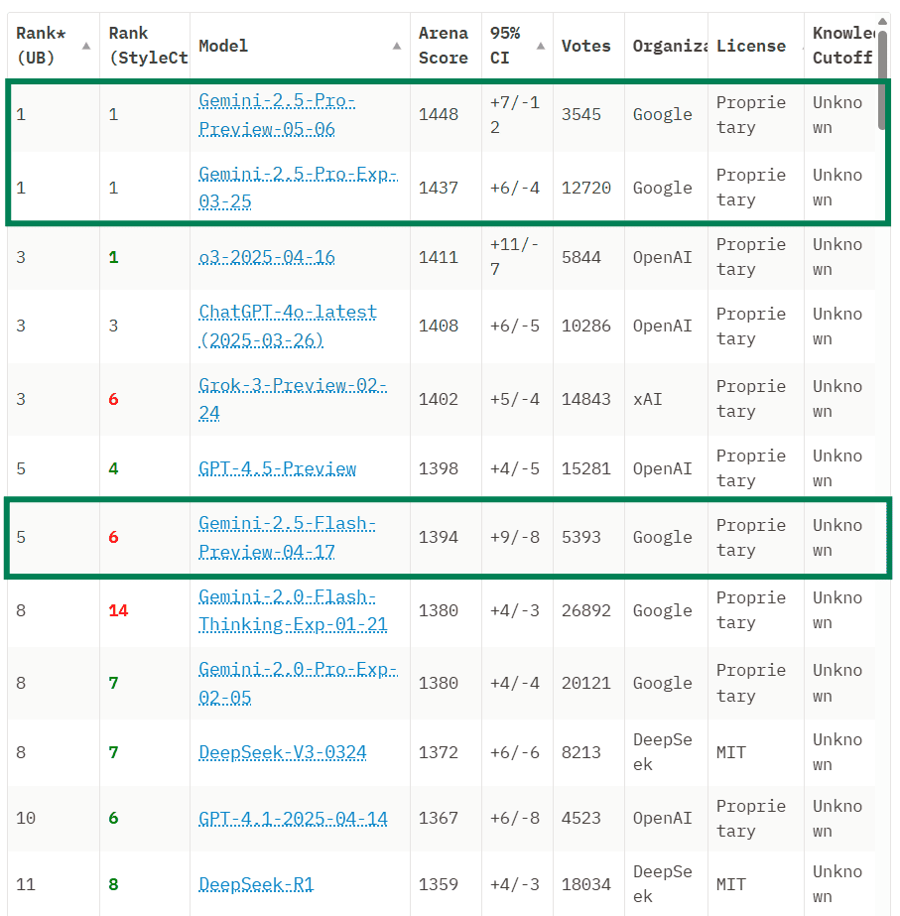This screenshot has height=916, width=900.
Task: Open Gemini-2.5-Flash-Preview-04-17 link
Action: click(287, 538)
